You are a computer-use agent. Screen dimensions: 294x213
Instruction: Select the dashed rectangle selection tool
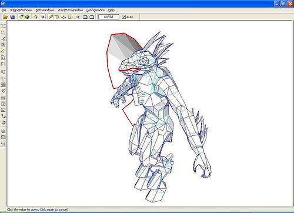[x=3, y=26]
